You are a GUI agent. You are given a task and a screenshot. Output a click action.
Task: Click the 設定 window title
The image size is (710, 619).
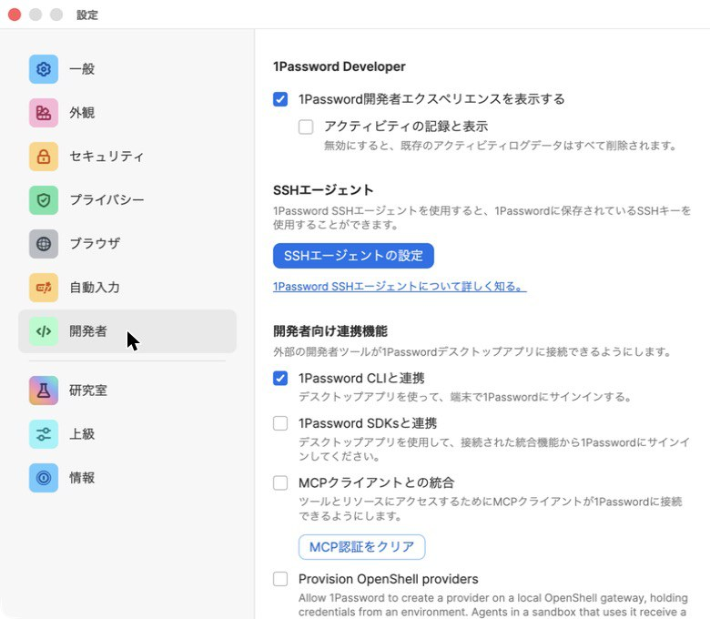coord(87,15)
